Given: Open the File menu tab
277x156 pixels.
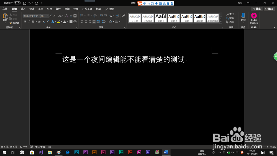Looking at the screenshot, I should 5,9.
